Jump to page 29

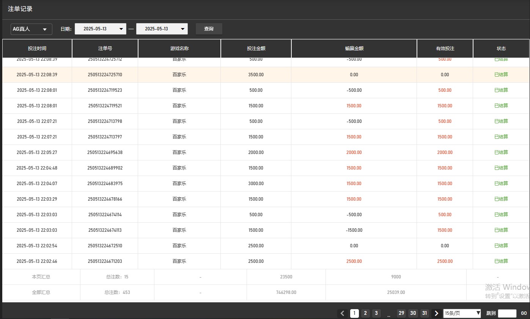click(x=401, y=313)
